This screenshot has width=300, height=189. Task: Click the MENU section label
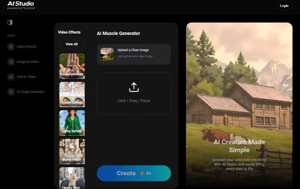(11, 35)
